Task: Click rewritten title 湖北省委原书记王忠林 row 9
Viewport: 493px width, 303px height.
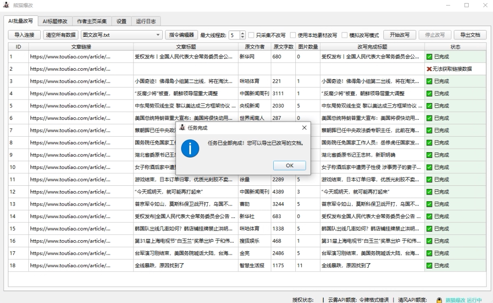Action: click(x=372, y=155)
